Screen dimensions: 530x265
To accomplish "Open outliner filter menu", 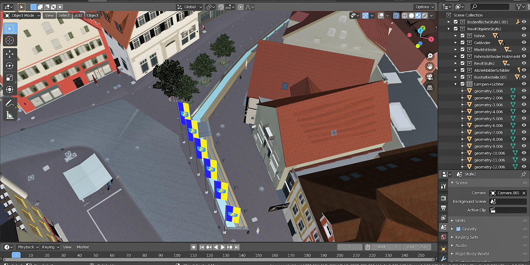I will coord(520,7).
